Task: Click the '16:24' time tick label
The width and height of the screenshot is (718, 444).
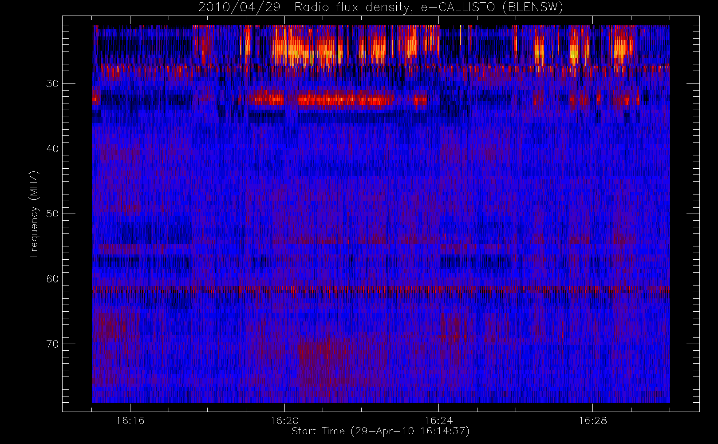Action: [x=438, y=420]
